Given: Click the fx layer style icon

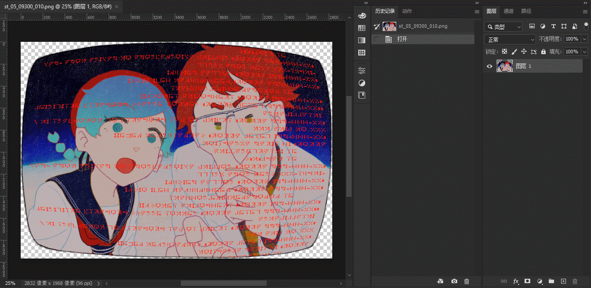Looking at the screenshot, I should click(516, 281).
